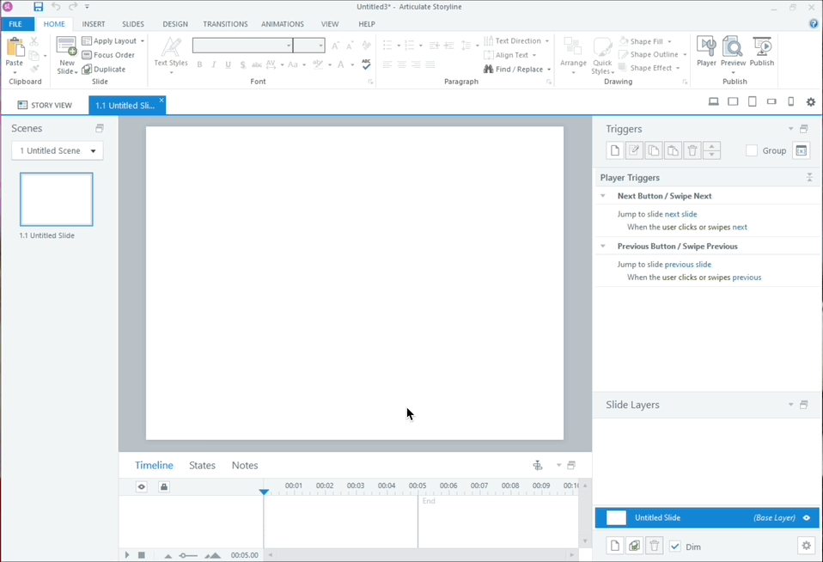Uncheck the Dim checkbox
This screenshot has width=823, height=562.
[675, 547]
